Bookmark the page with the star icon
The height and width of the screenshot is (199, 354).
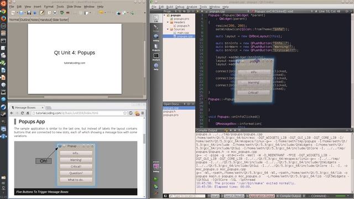(125, 113)
